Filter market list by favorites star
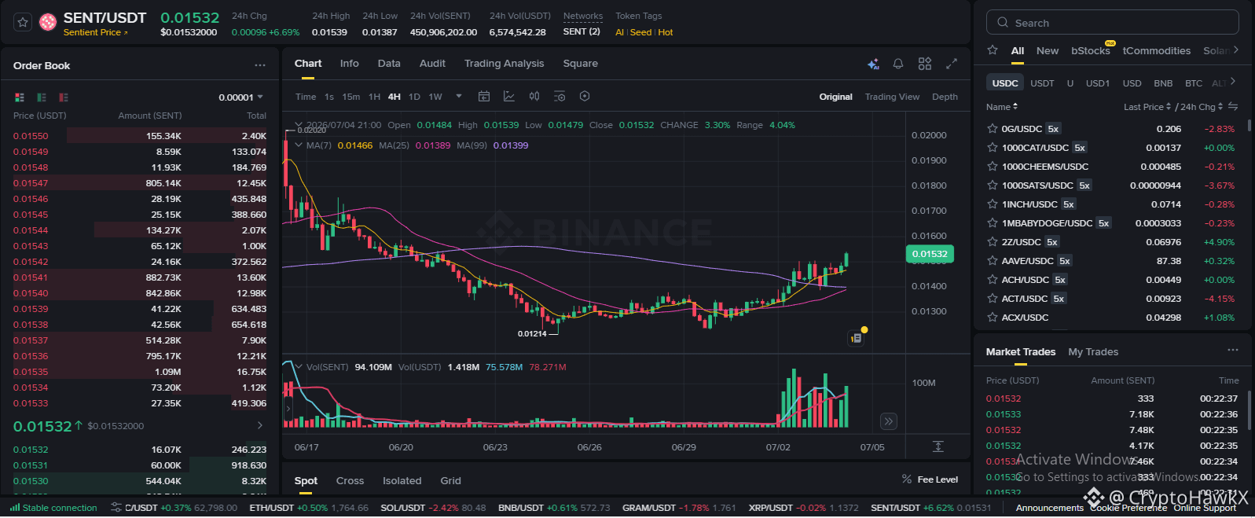Image resolution: width=1255 pixels, height=518 pixels. (x=993, y=50)
